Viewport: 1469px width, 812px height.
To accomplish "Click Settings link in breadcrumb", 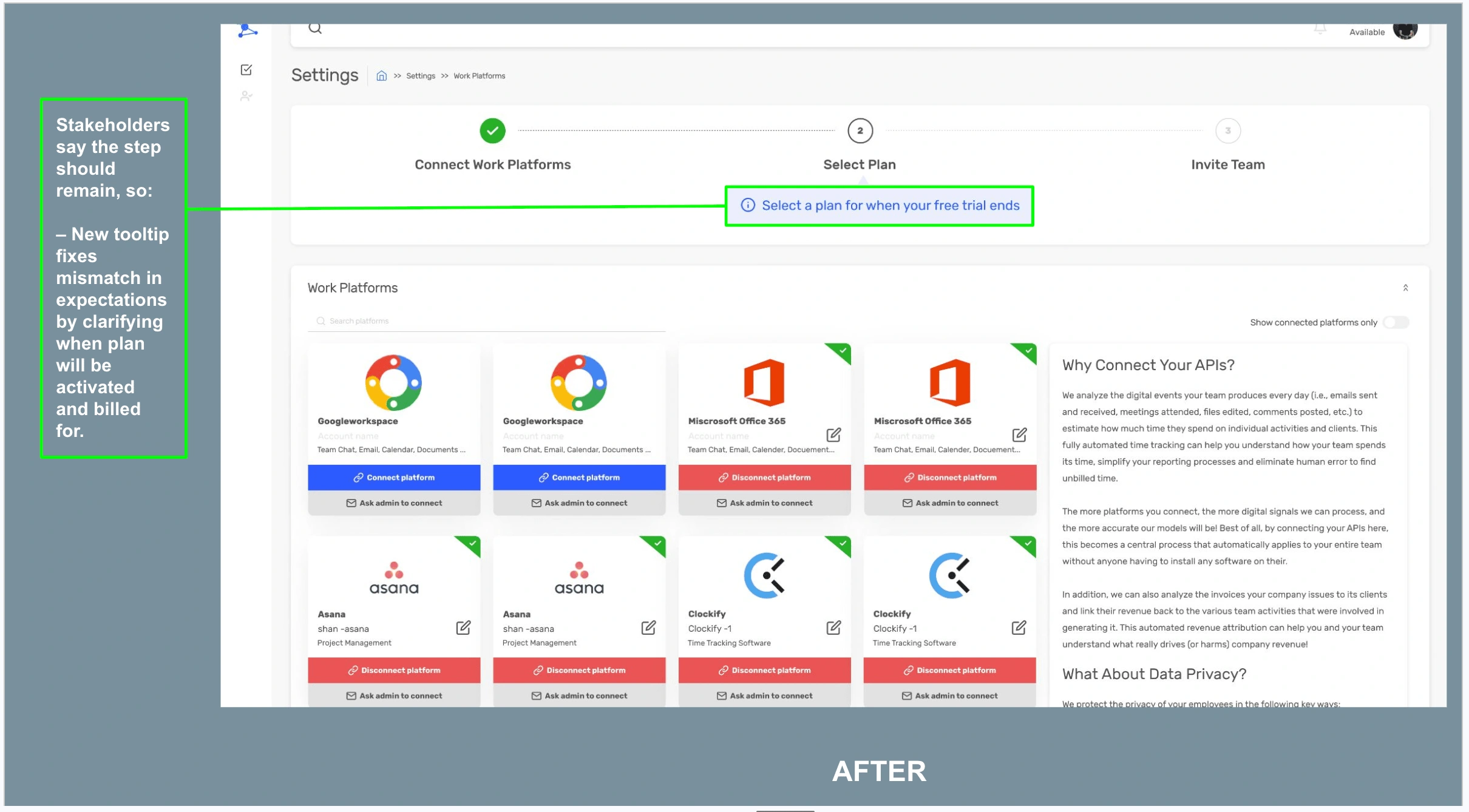I will point(420,76).
